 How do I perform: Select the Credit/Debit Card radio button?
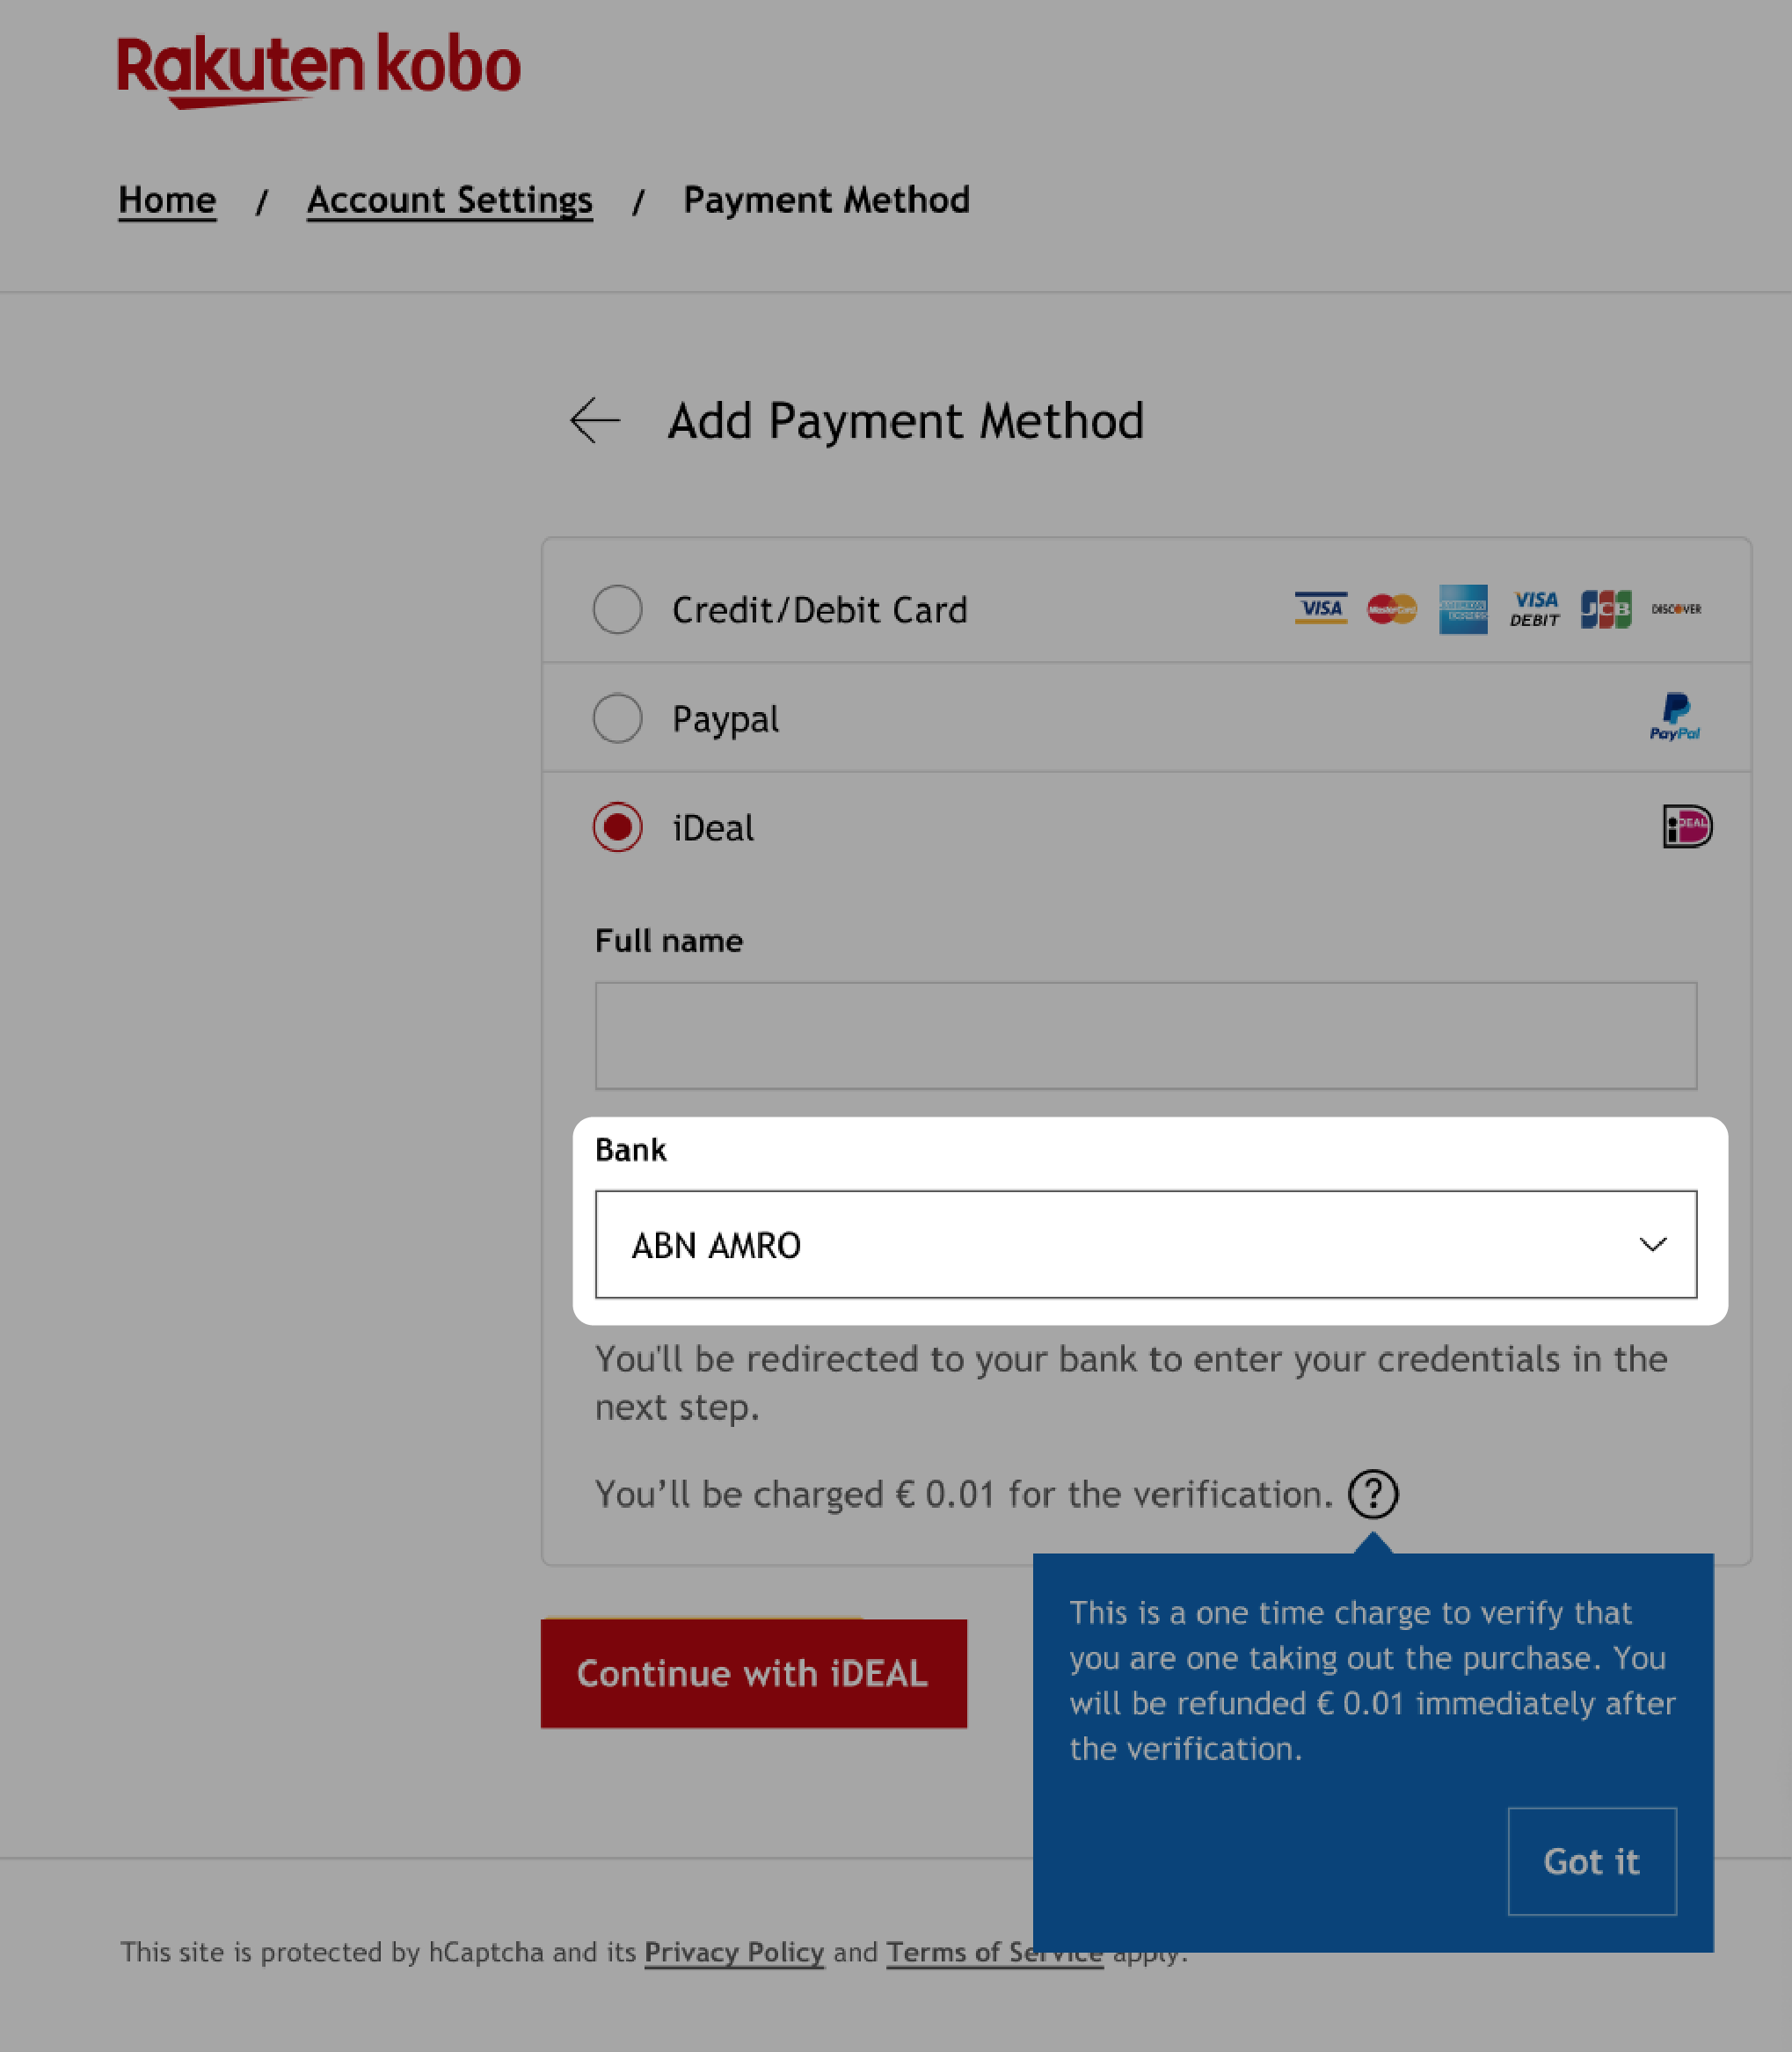617,609
